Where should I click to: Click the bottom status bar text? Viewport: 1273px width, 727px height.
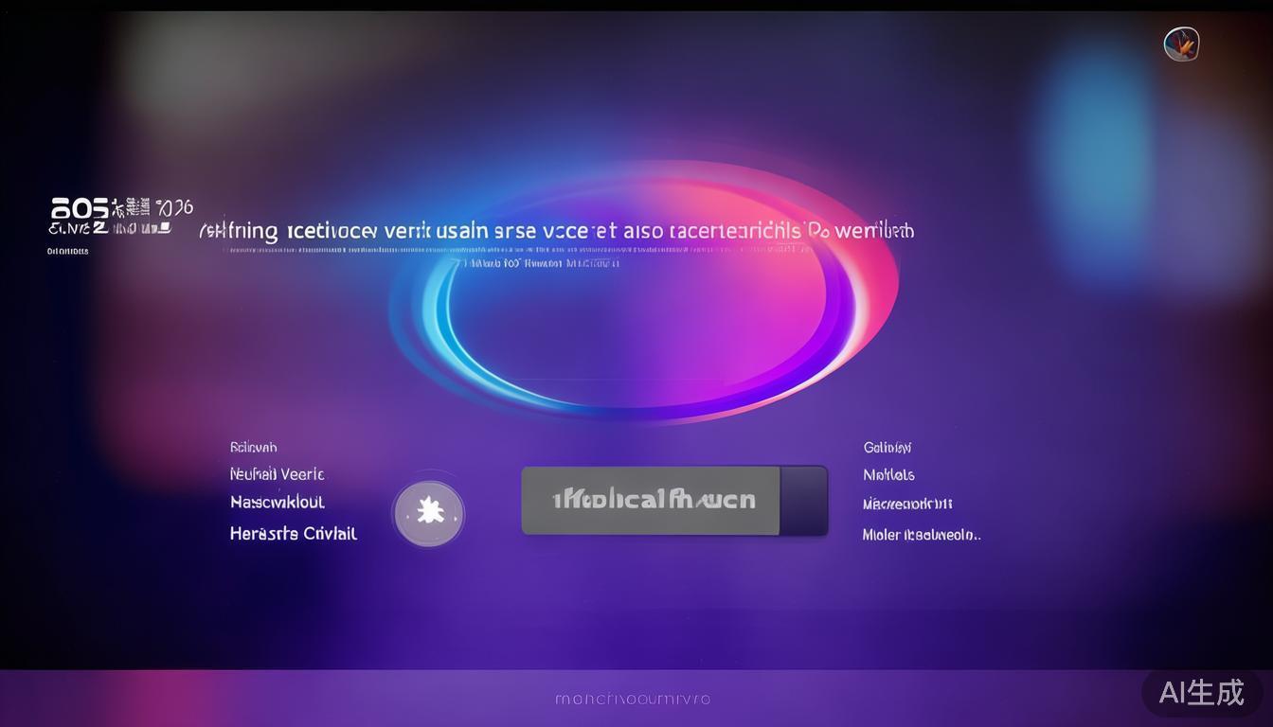(x=633, y=699)
